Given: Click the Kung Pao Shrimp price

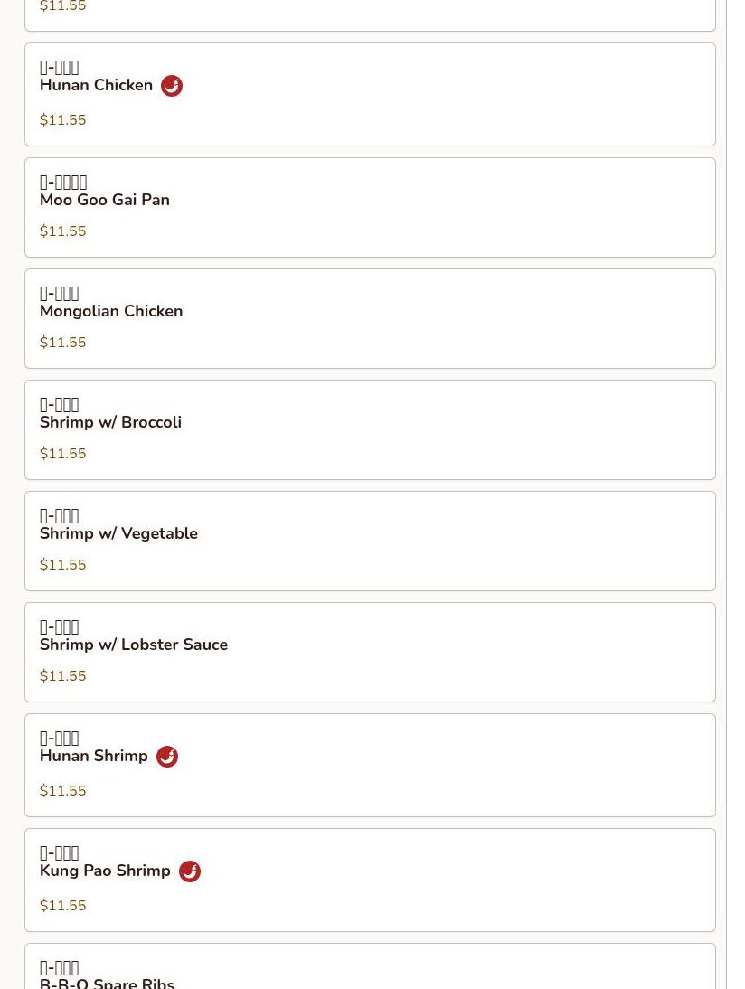Looking at the screenshot, I should pyautogui.click(x=63, y=905).
